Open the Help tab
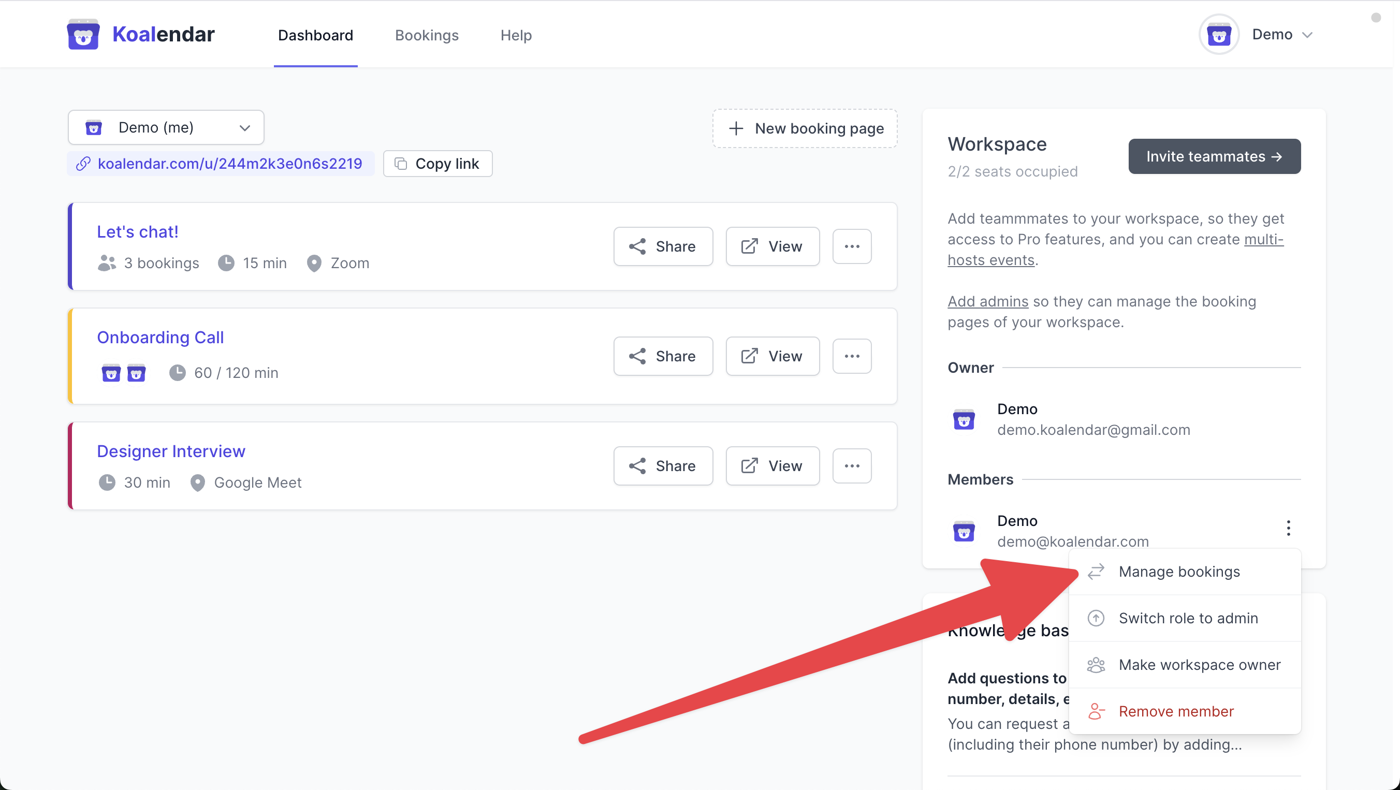 point(516,35)
